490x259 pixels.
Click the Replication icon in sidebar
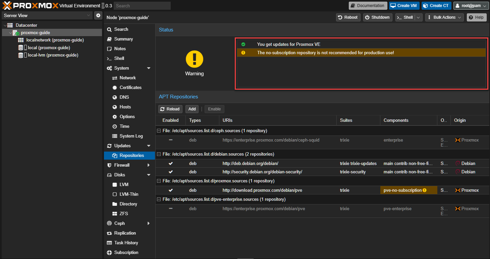[x=109, y=233]
